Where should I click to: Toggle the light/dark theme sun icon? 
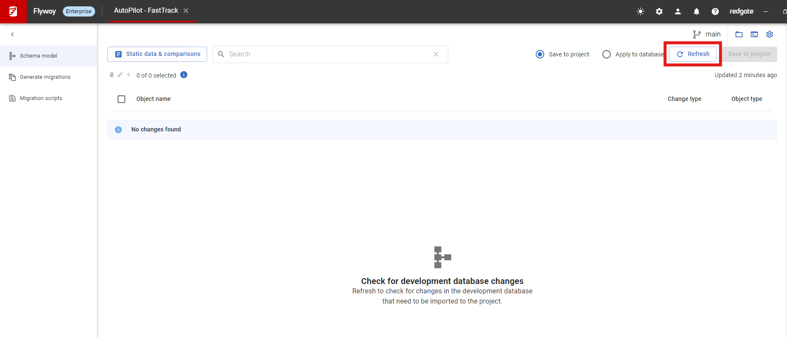(x=641, y=11)
